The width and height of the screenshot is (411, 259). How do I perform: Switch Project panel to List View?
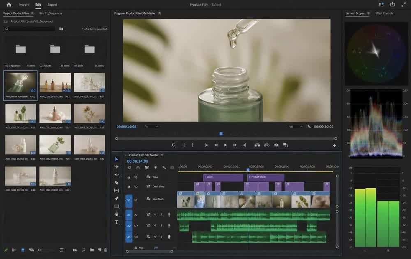14,250
